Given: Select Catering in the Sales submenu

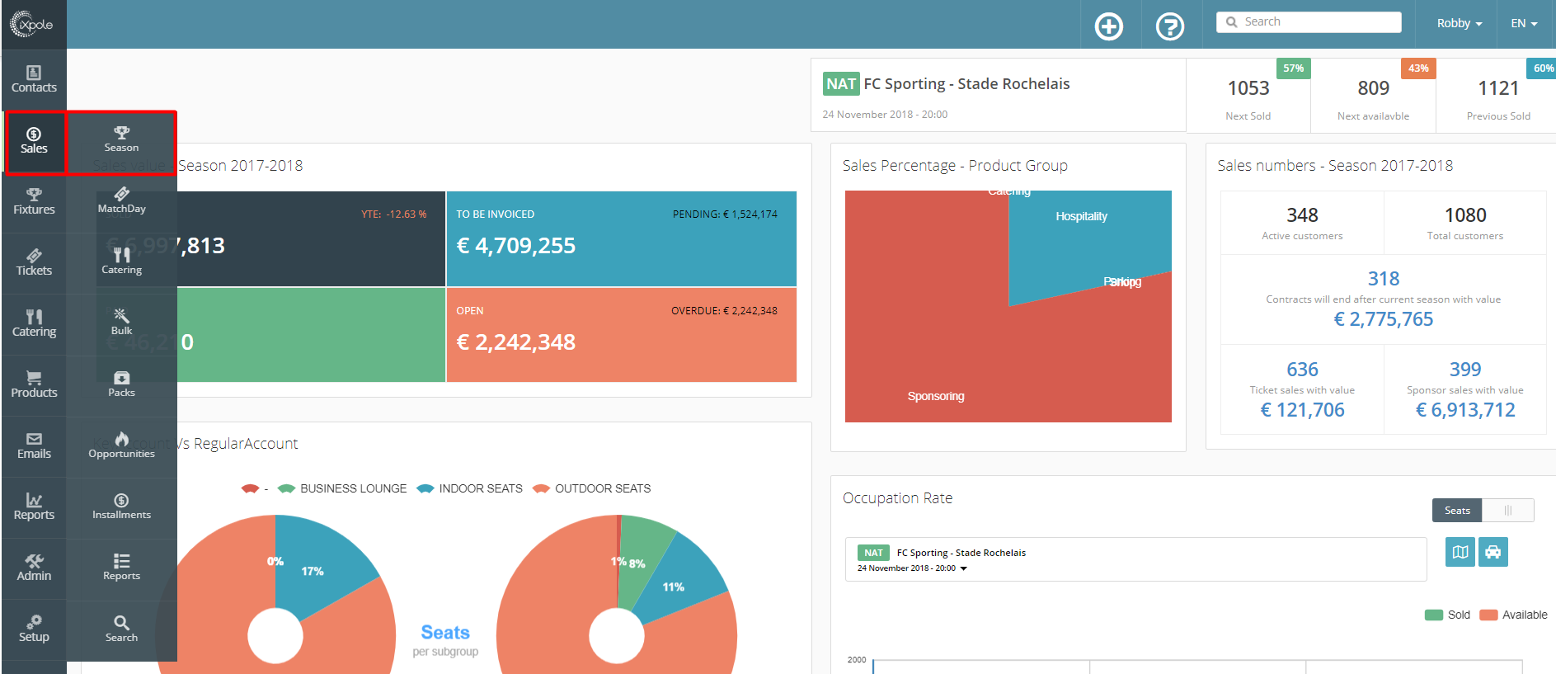Looking at the screenshot, I should pyautogui.click(x=121, y=262).
